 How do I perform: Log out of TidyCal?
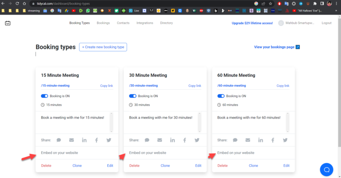326,23
